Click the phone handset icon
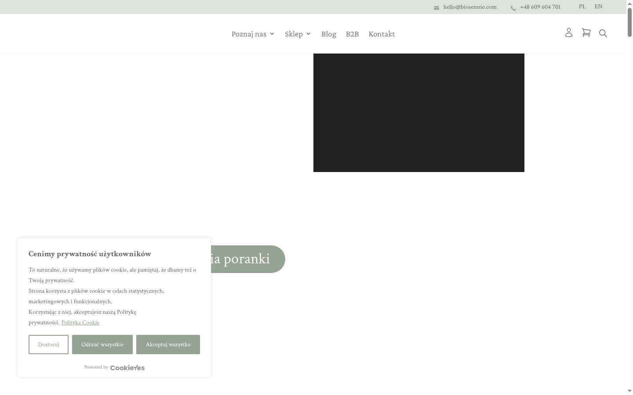Viewport: 633px width, 395px height. (x=513, y=8)
